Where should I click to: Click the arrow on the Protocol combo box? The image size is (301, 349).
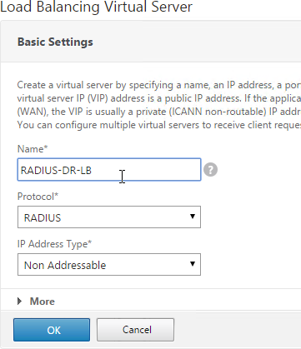193,217
